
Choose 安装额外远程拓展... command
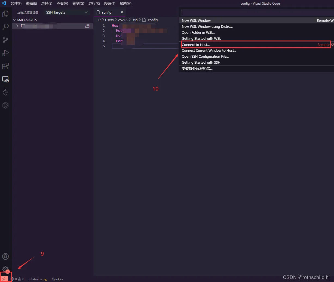[x=256, y=69]
